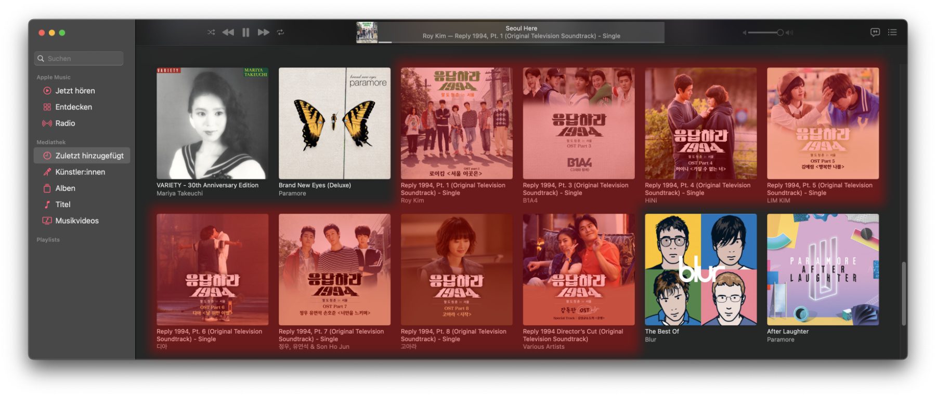Skip back to previous track
936x397 pixels.
pyautogui.click(x=228, y=32)
